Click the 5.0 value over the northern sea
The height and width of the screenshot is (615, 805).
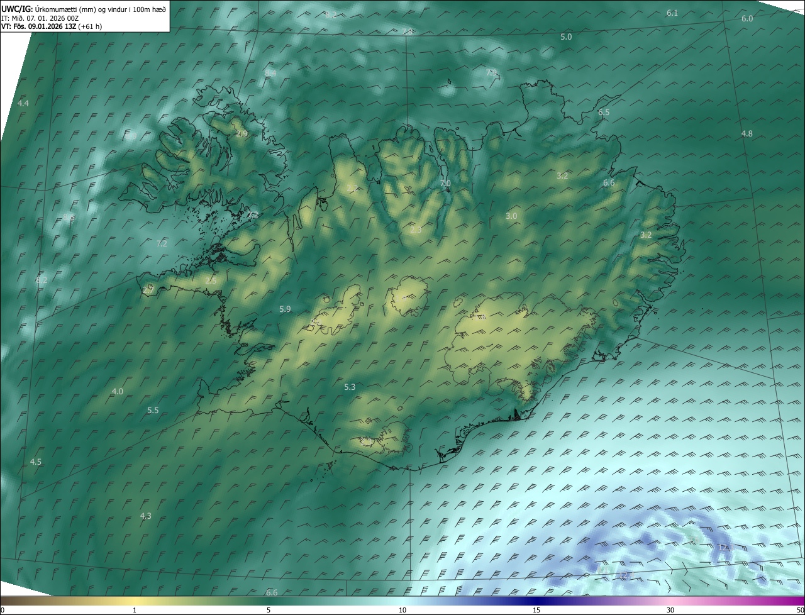(566, 37)
